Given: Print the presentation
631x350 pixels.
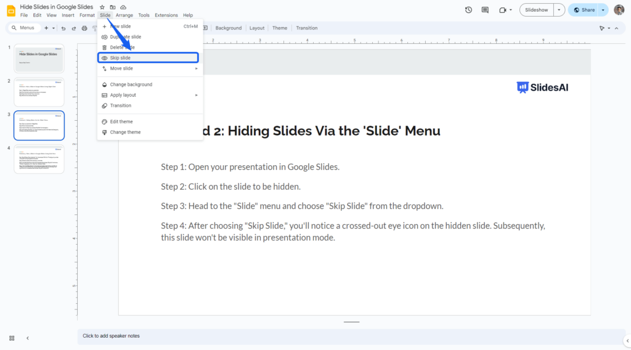Looking at the screenshot, I should click(84, 28).
